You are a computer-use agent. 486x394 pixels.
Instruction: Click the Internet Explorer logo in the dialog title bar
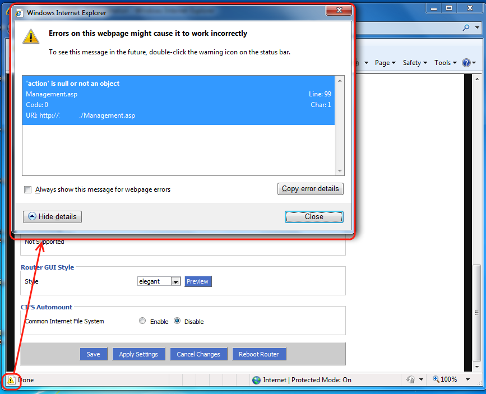tap(19, 13)
